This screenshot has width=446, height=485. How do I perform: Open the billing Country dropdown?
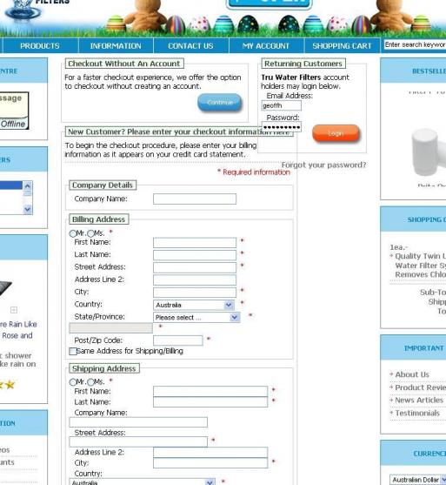point(194,305)
